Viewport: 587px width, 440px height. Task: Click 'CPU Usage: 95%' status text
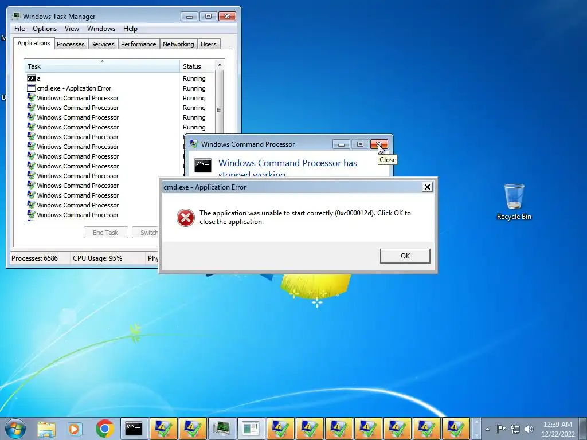click(x=97, y=258)
